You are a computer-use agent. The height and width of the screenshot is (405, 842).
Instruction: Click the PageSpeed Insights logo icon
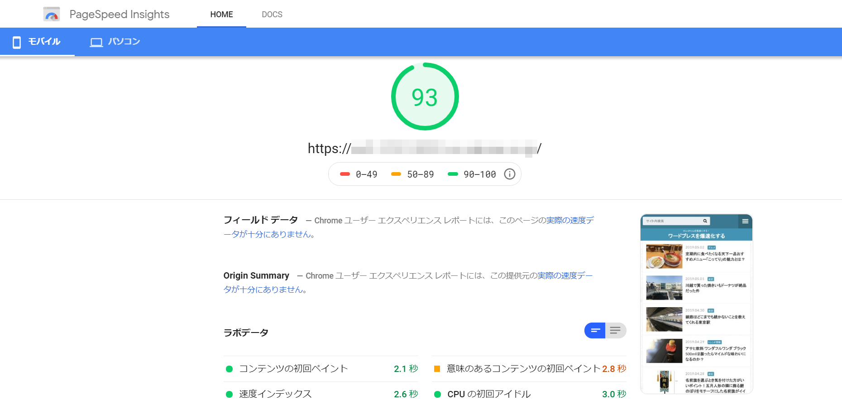click(x=52, y=14)
